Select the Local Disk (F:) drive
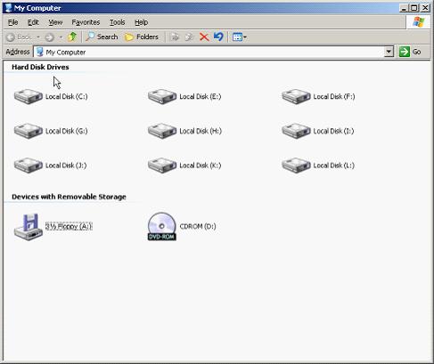 [x=318, y=96]
